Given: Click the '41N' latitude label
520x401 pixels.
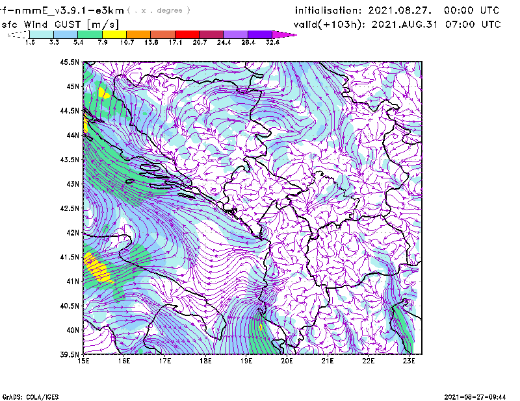Looking at the screenshot, I should (x=73, y=282).
